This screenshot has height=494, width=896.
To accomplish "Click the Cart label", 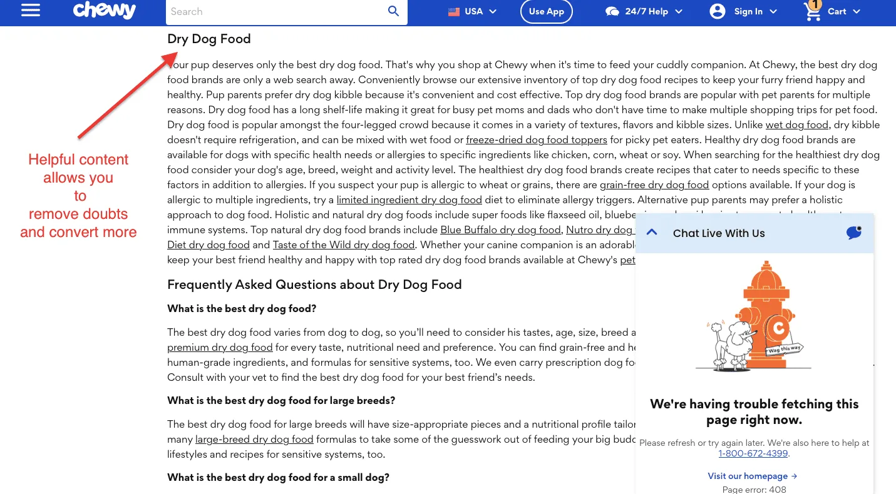I will pyautogui.click(x=837, y=11).
